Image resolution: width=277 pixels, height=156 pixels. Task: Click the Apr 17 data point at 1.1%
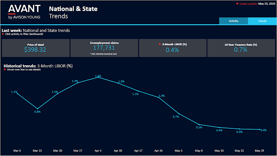click(138, 91)
